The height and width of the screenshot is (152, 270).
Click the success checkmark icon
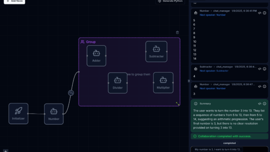coord(195,136)
